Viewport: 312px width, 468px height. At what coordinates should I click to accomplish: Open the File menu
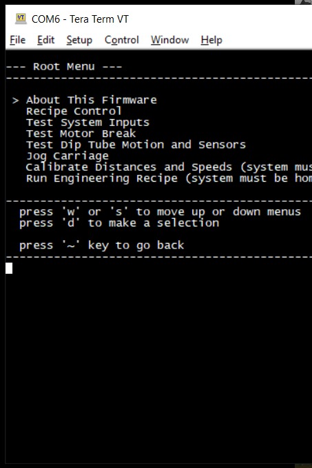[x=18, y=40]
